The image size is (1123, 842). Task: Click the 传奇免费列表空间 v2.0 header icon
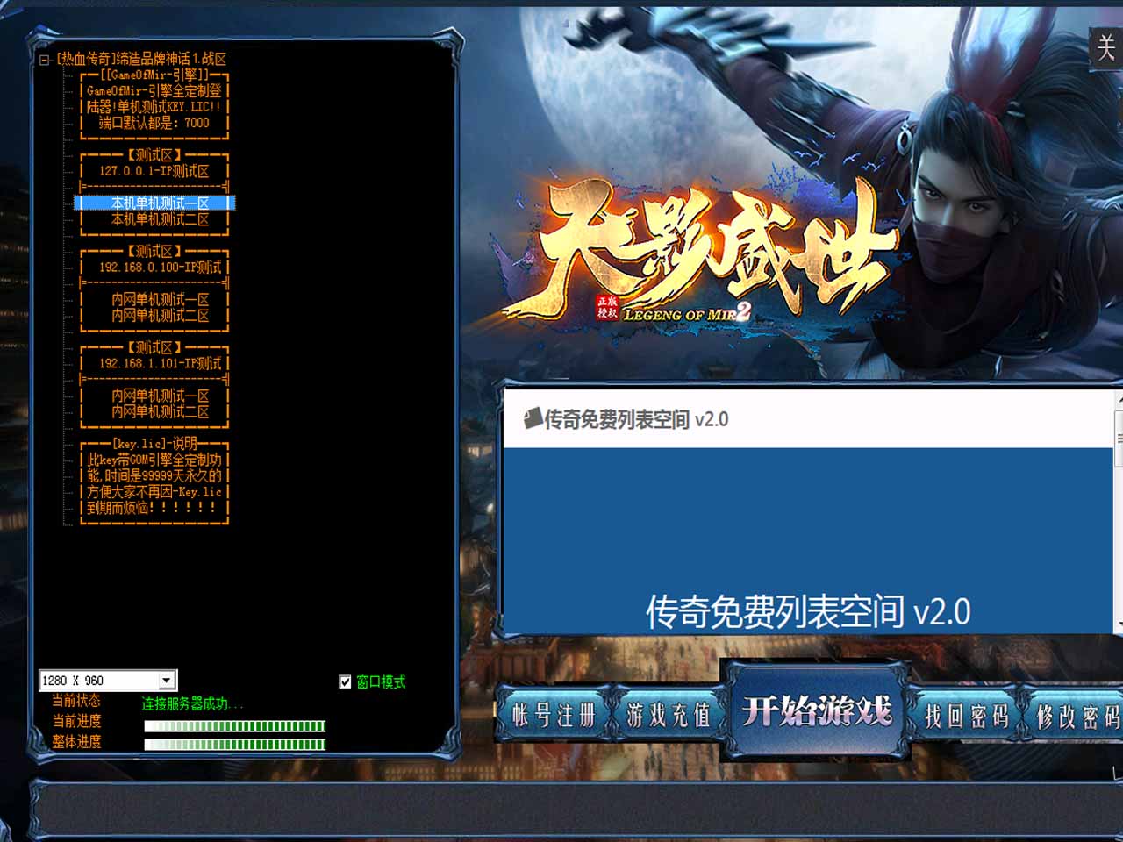point(533,418)
